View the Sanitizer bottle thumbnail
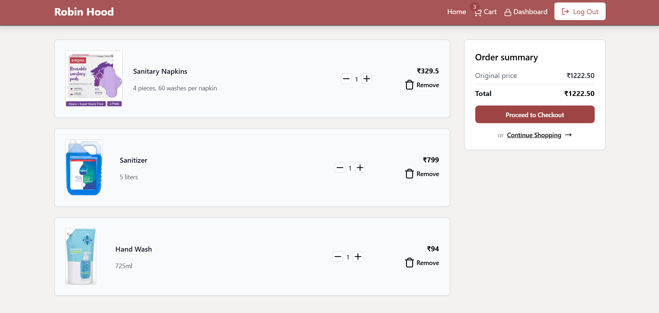This screenshot has width=659, height=313. [x=84, y=168]
